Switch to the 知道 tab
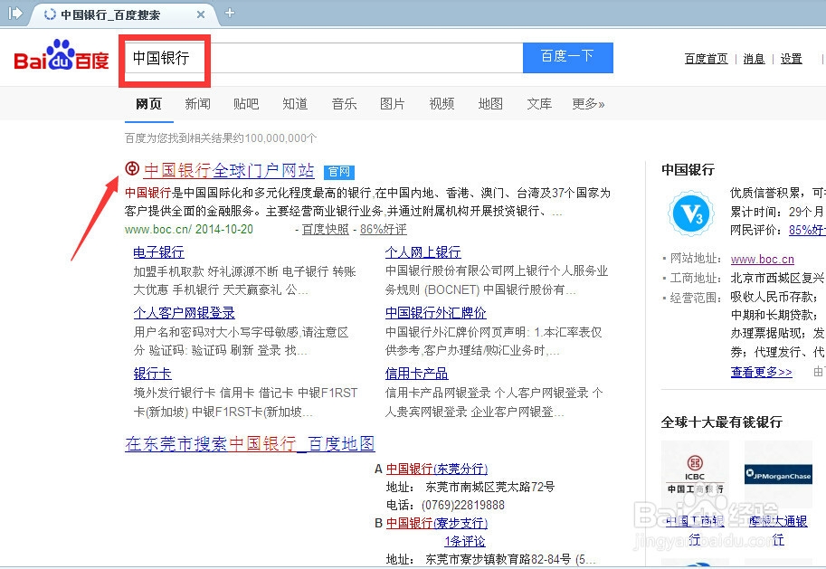Viewport: 826px width, 569px height. pos(295,104)
